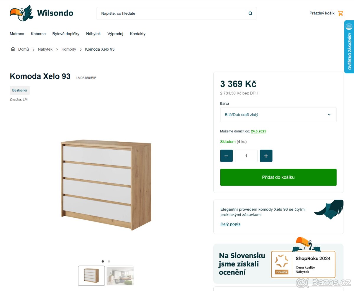
Task: Select the bedroom scene thumbnail
Action: pos(120,276)
